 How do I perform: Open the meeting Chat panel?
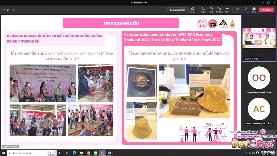211,10
